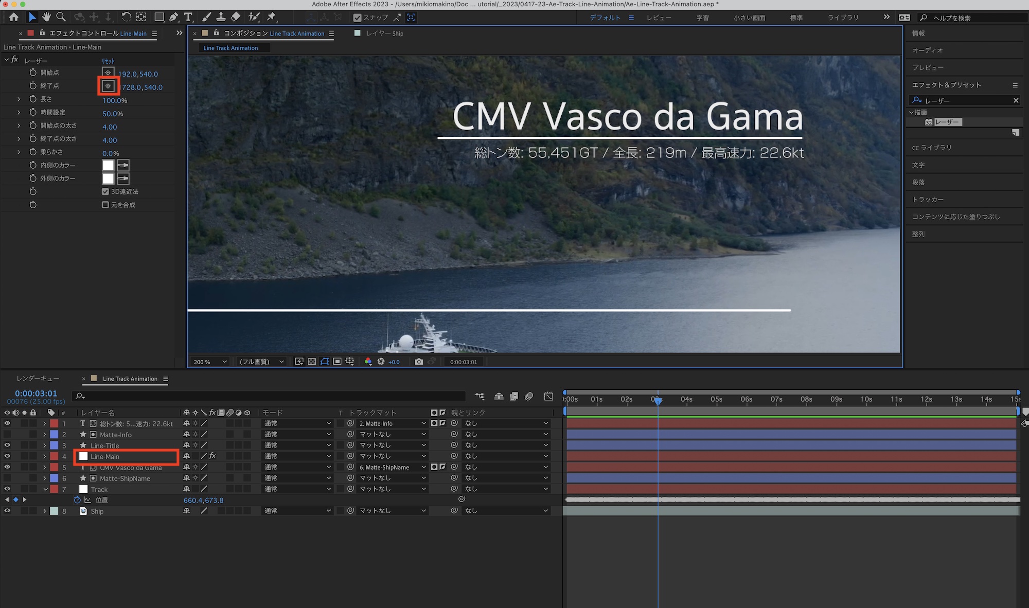Select the Type tool
This screenshot has height=608, width=1029.
(188, 17)
